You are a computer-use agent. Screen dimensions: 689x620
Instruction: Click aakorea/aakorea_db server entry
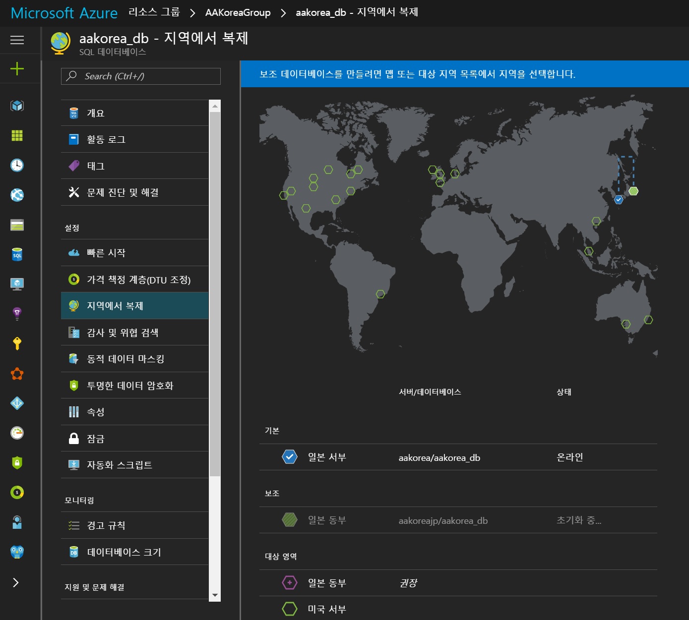pos(439,458)
